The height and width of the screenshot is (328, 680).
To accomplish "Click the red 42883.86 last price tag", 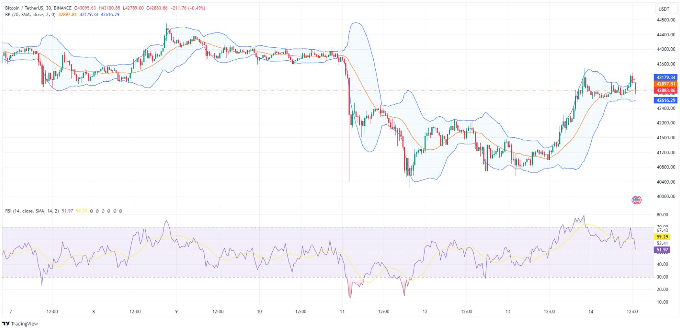I will pyautogui.click(x=666, y=90).
